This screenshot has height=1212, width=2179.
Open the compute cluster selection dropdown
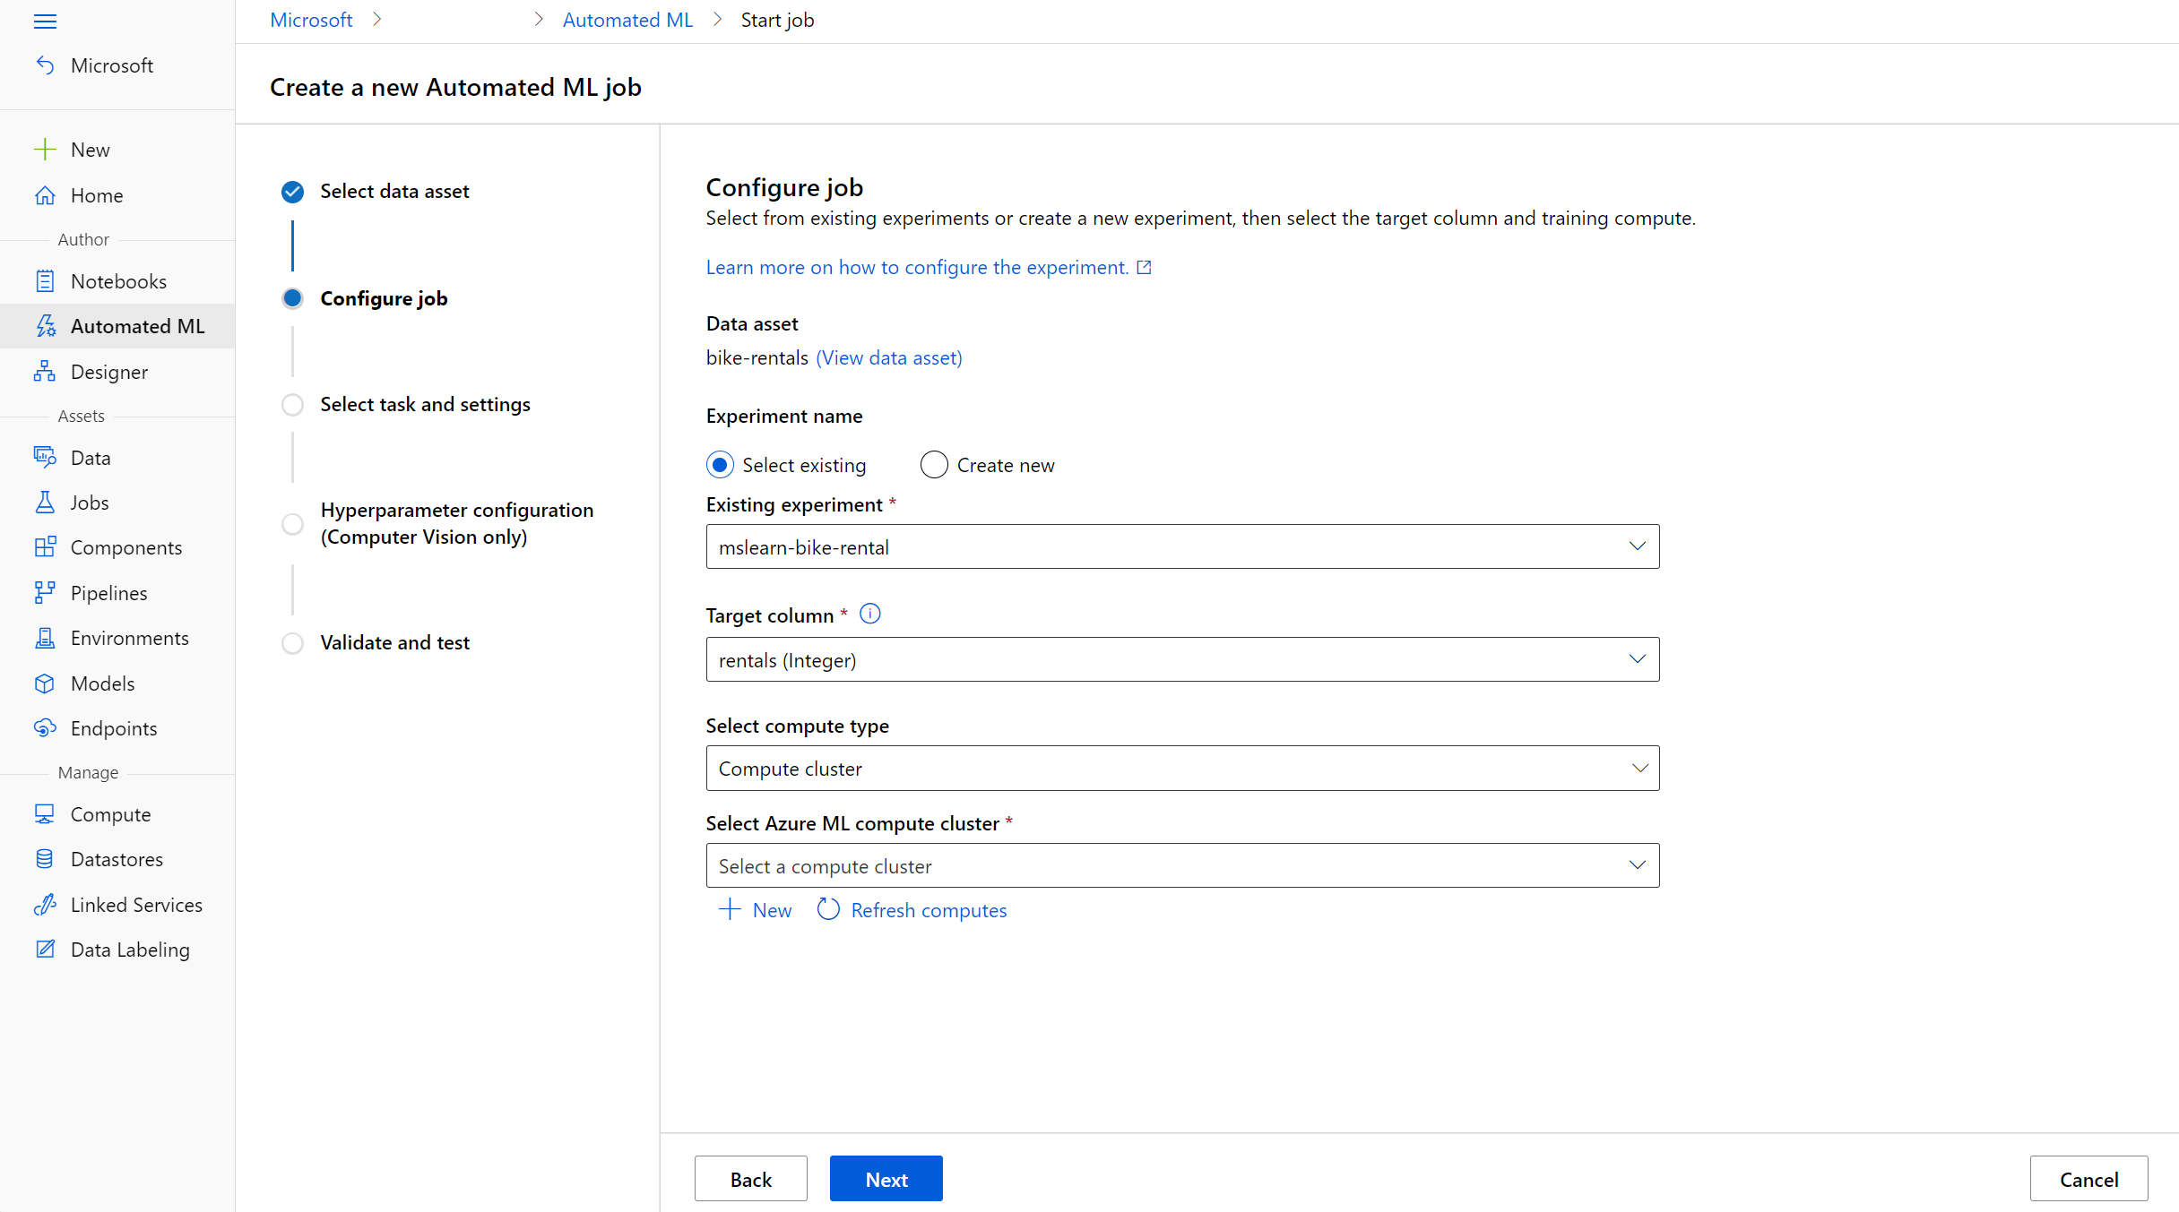(1181, 865)
